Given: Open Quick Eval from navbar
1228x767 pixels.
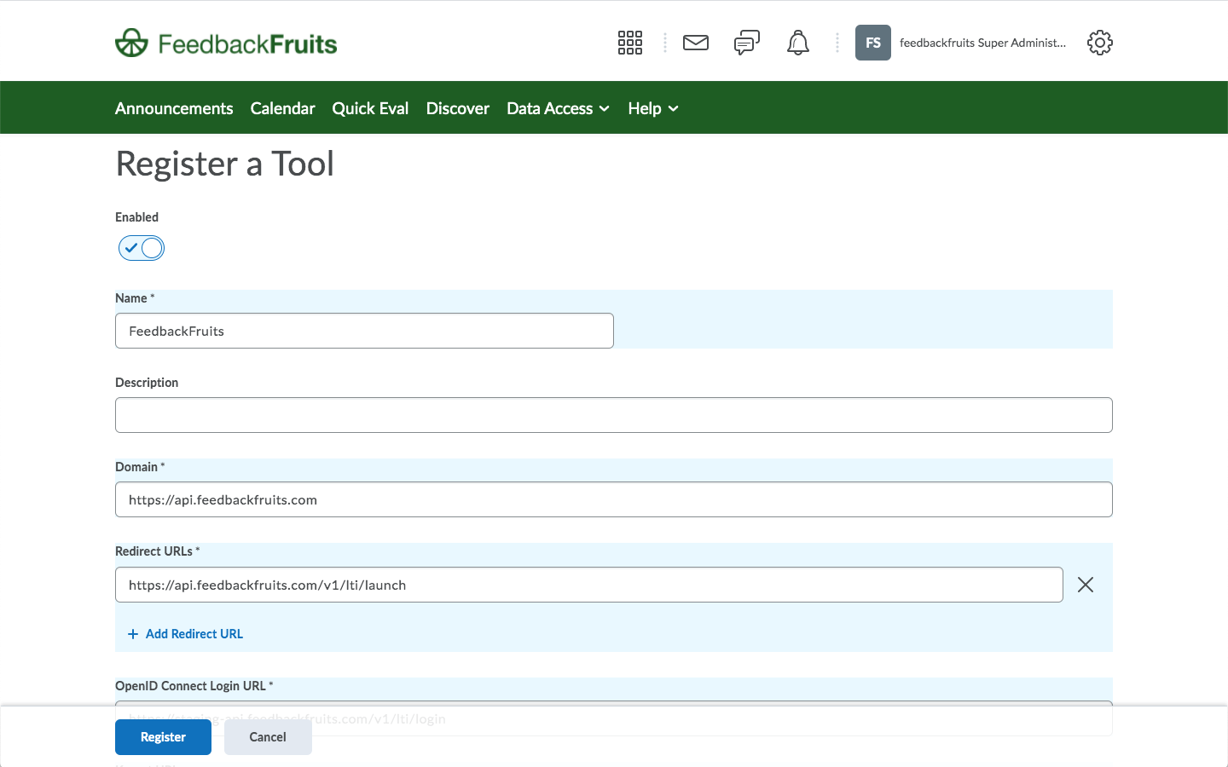Looking at the screenshot, I should click(370, 108).
